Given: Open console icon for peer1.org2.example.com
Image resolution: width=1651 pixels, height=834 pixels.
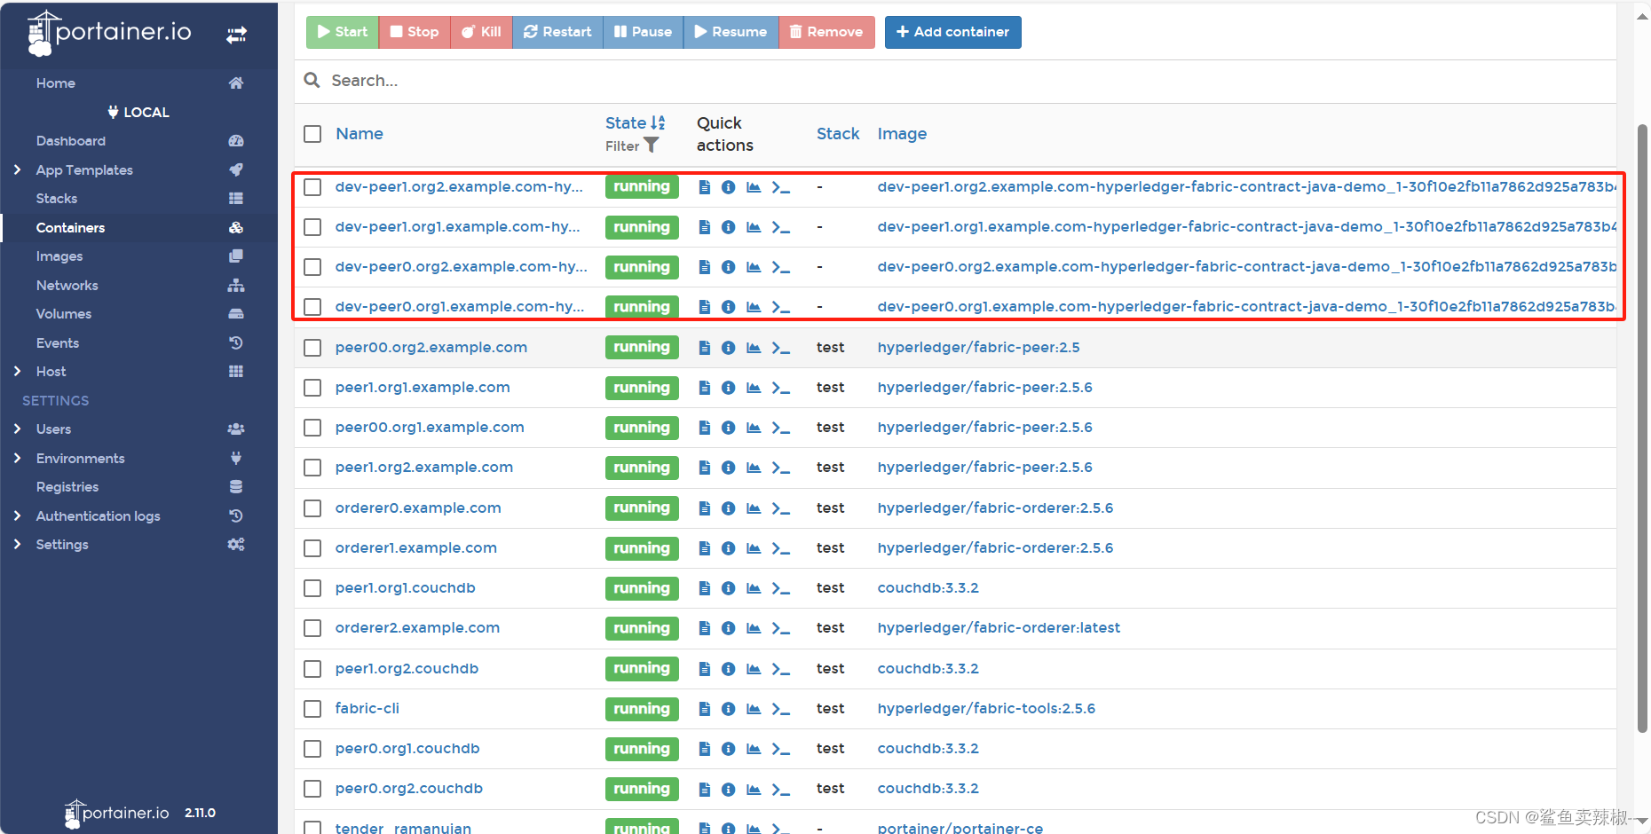Looking at the screenshot, I should (x=781, y=468).
